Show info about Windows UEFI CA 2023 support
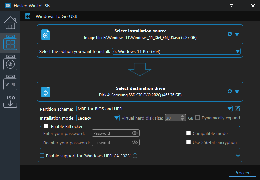260x180 pixels. (x=135, y=156)
